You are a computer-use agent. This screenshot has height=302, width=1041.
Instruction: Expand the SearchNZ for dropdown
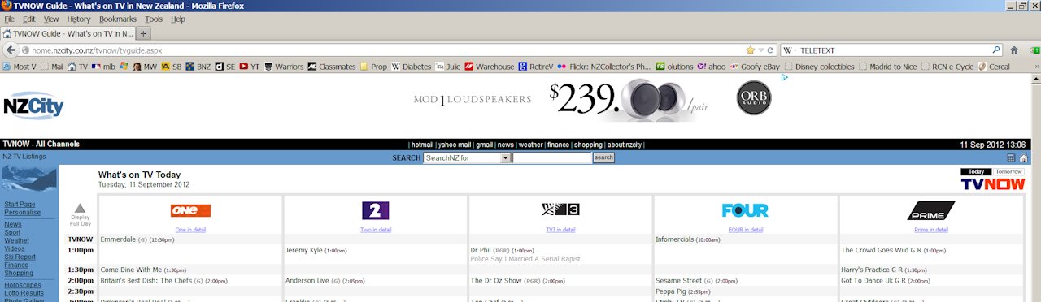tap(506, 158)
